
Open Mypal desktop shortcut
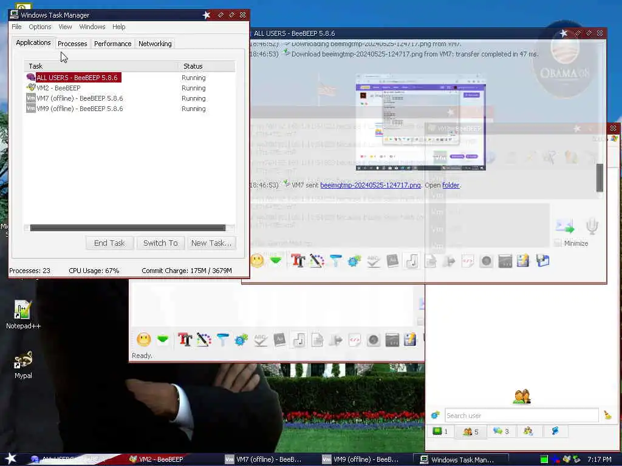(23, 365)
